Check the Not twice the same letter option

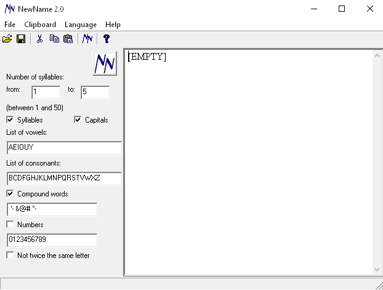[x=10, y=256]
